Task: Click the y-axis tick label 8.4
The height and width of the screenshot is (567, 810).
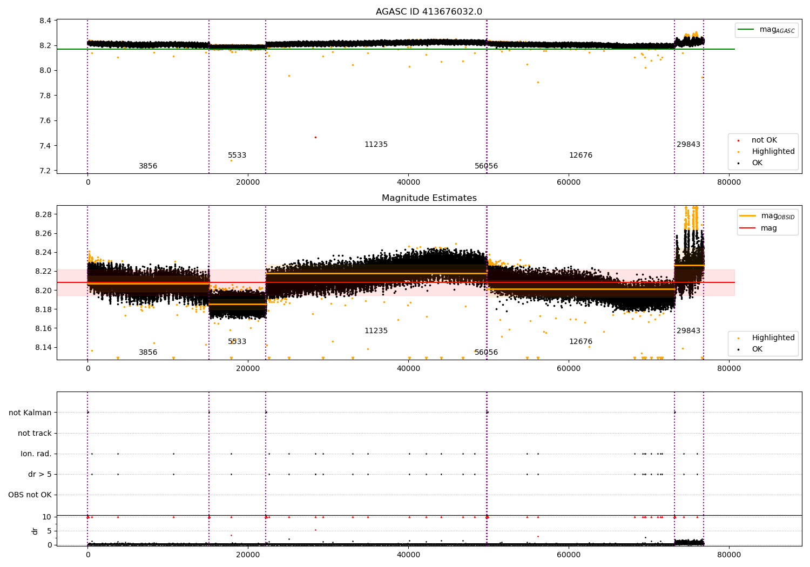Action: 45,21
